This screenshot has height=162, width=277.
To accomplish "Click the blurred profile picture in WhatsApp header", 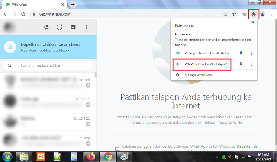I will [9, 27].
